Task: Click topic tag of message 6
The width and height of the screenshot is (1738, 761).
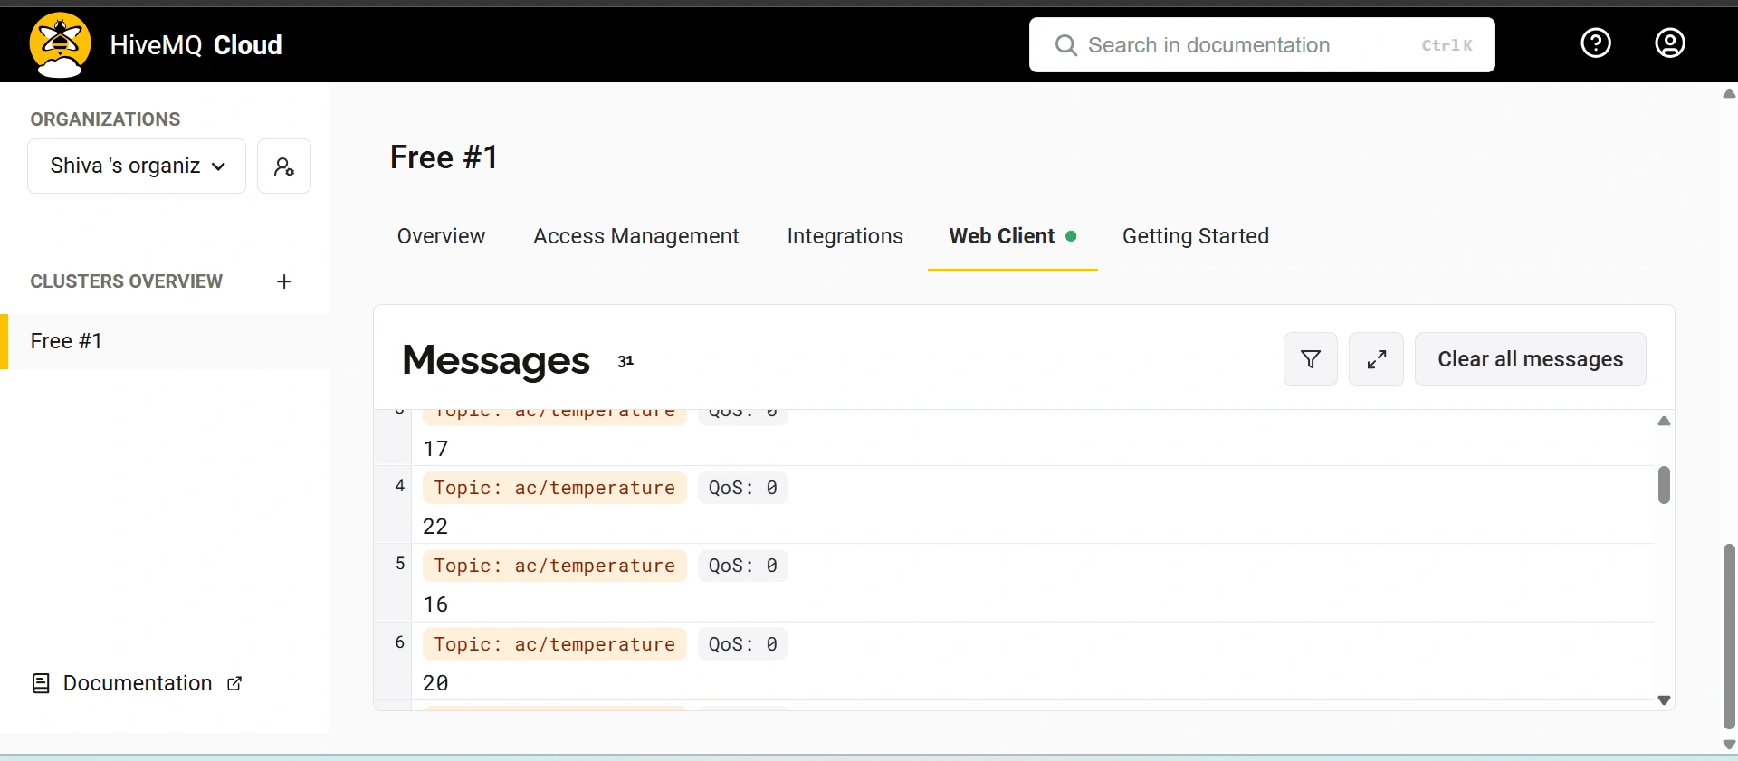Action: [x=554, y=644]
